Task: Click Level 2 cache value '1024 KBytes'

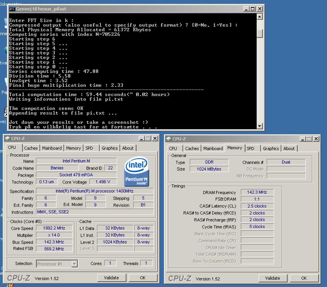Action: (115, 242)
